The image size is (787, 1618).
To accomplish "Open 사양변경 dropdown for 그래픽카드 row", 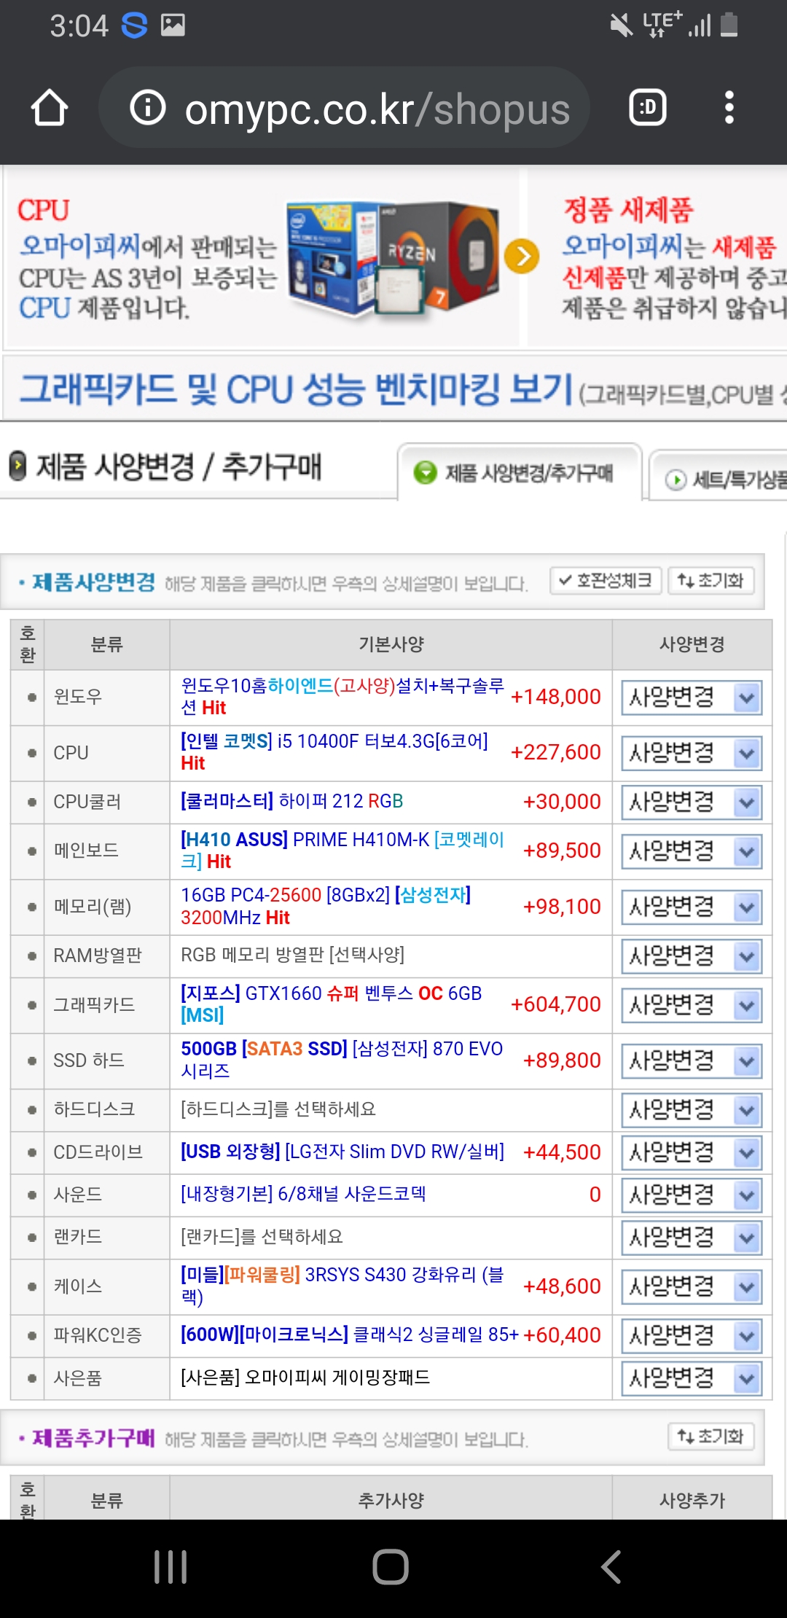I will pos(692,1006).
